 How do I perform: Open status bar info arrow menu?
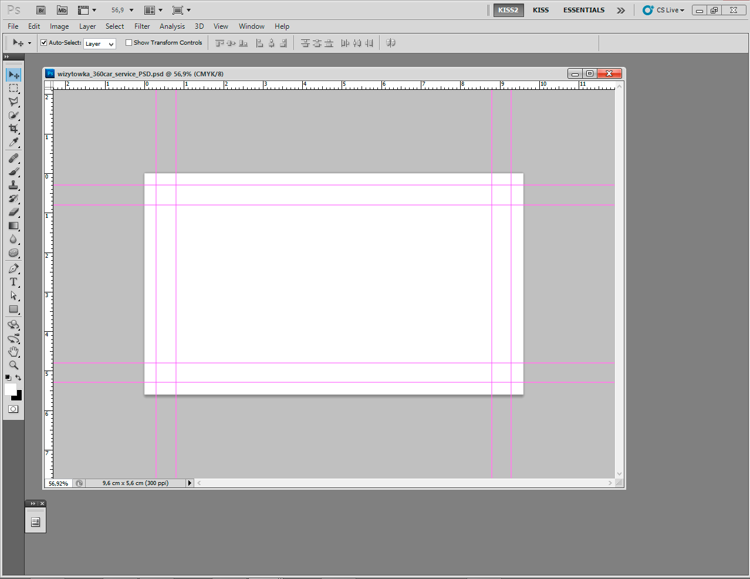click(x=190, y=483)
